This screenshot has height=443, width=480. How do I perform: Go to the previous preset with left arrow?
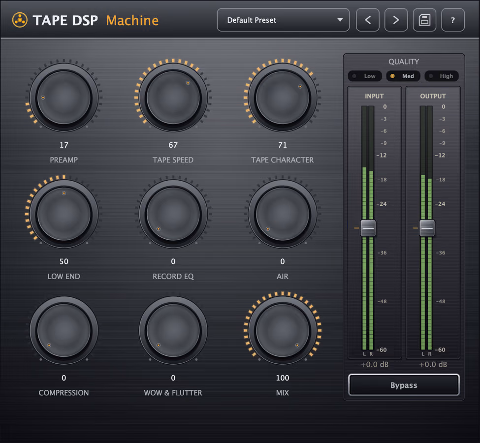point(368,20)
